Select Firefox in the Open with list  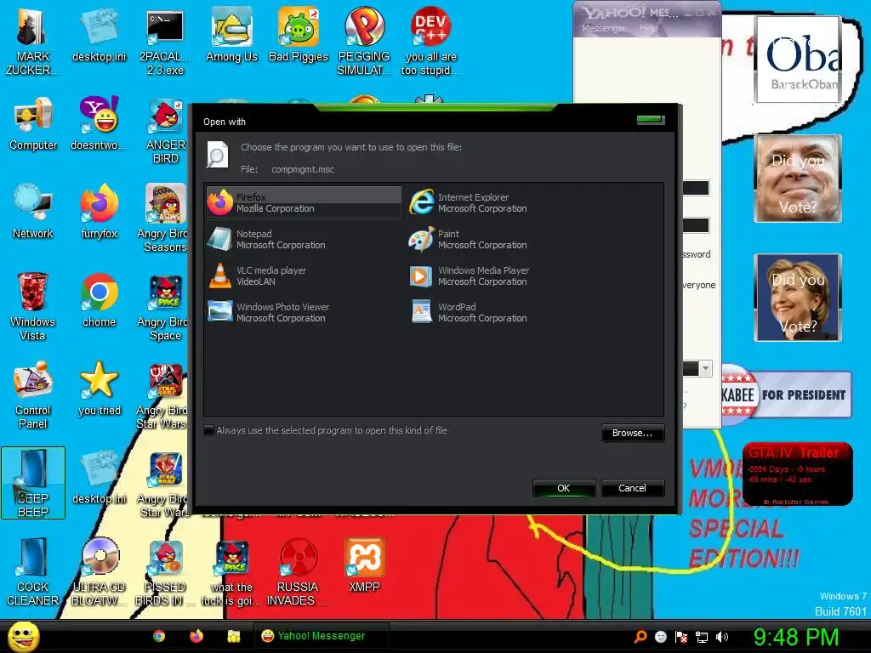[x=304, y=202]
